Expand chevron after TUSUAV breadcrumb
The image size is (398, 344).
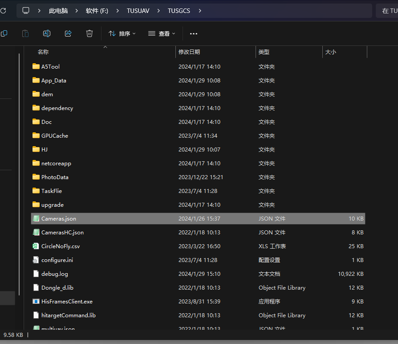(x=158, y=11)
